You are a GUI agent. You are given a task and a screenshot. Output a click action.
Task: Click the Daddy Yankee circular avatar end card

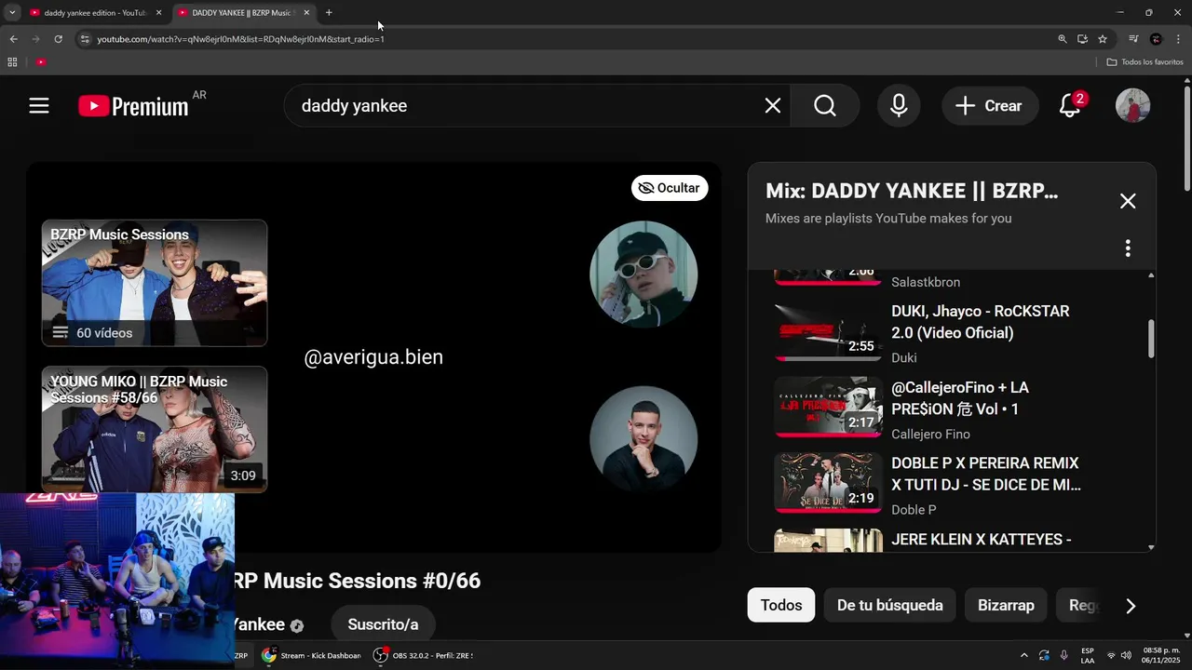click(643, 439)
